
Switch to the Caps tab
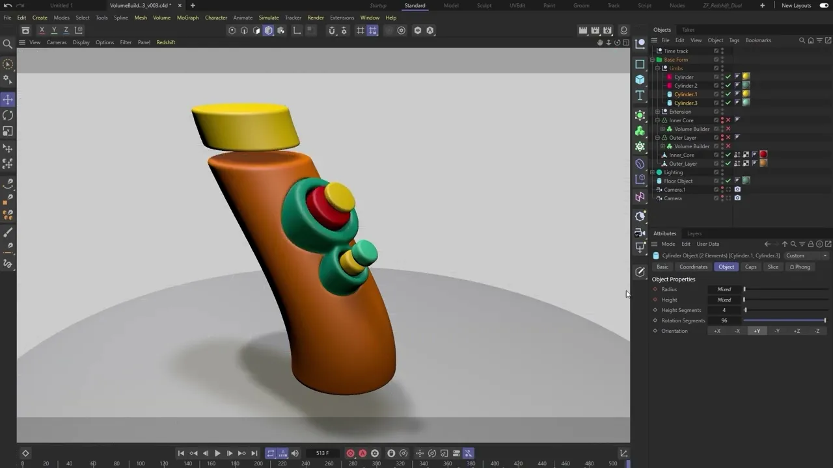tap(751, 267)
